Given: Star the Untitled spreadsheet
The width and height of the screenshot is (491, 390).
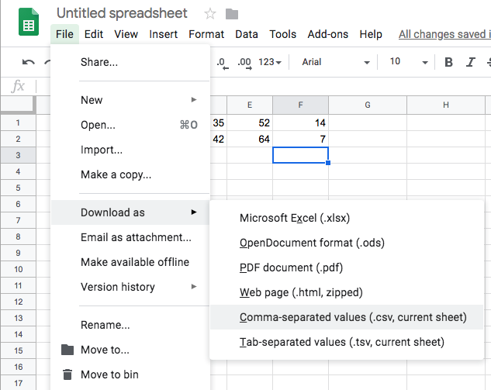Looking at the screenshot, I should click(x=210, y=14).
